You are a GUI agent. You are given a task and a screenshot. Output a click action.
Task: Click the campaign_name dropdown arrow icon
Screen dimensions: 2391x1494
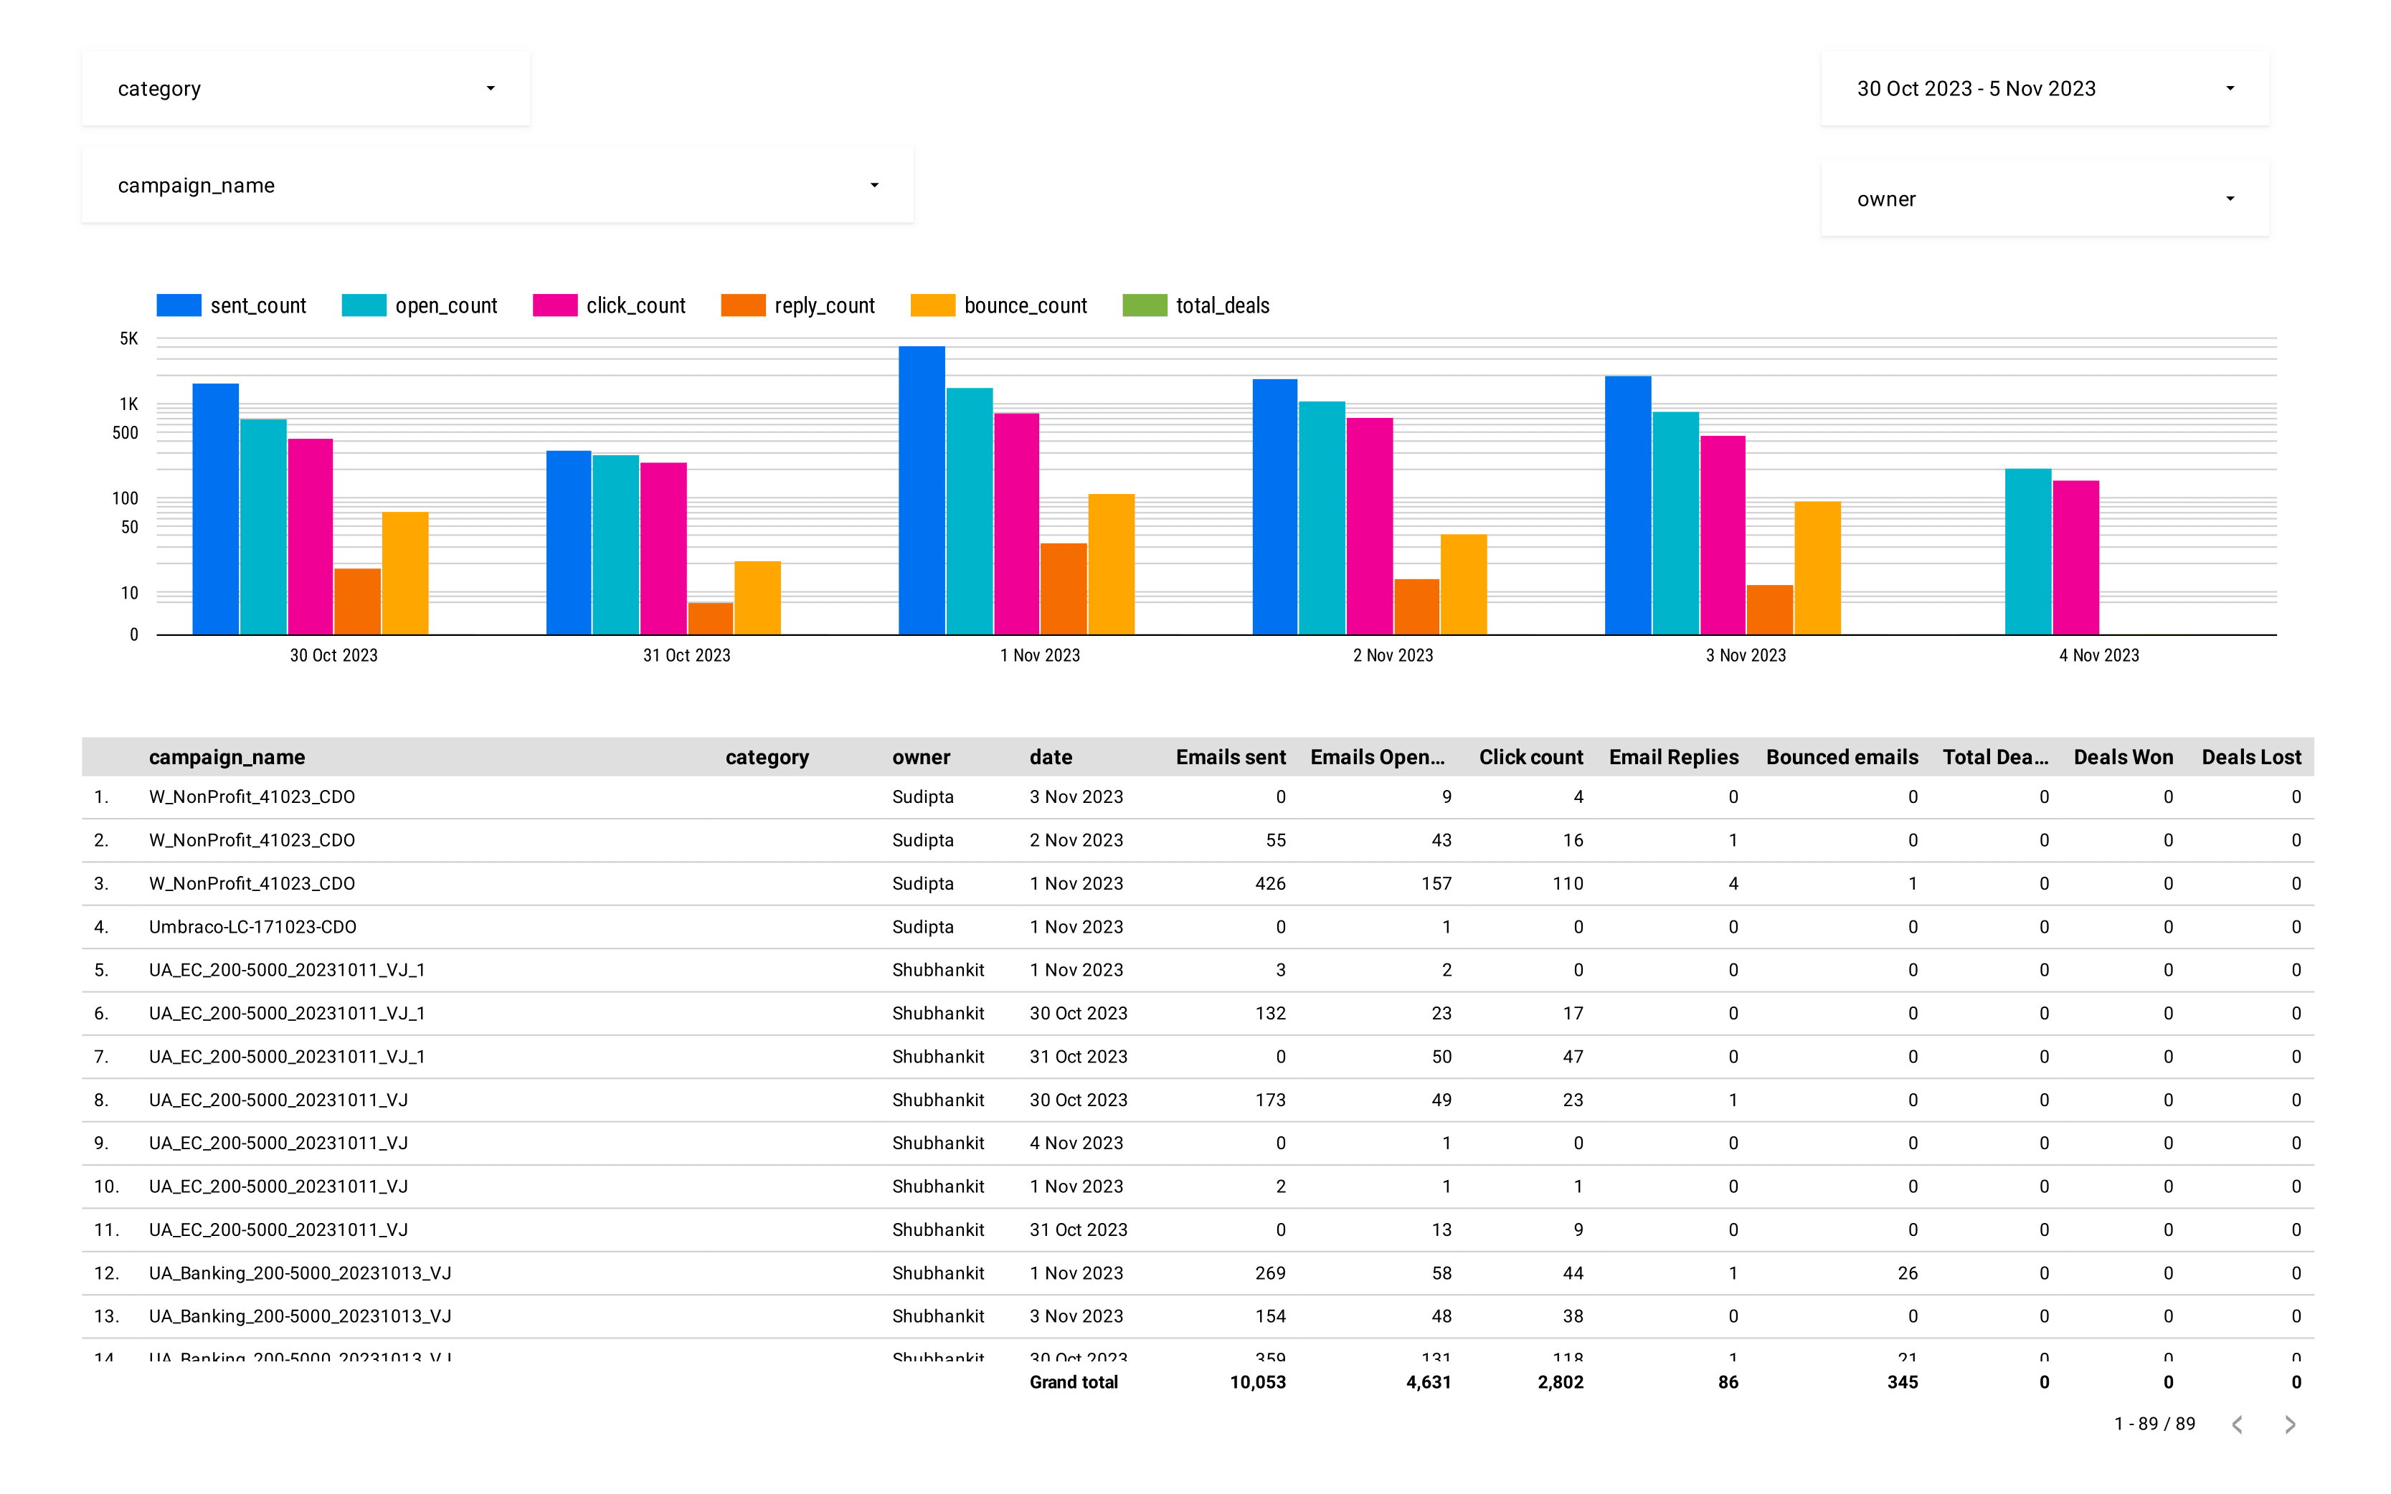point(873,185)
